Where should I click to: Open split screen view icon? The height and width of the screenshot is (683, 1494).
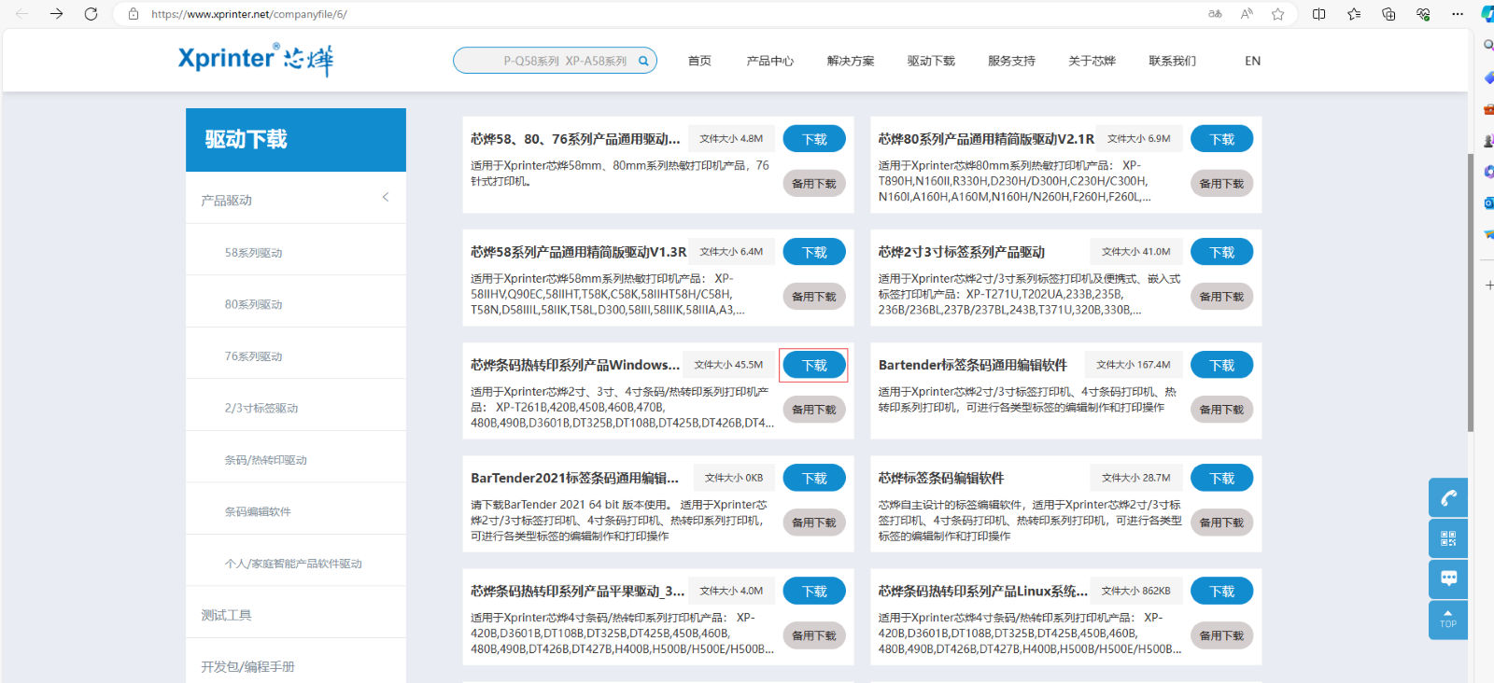[1318, 14]
